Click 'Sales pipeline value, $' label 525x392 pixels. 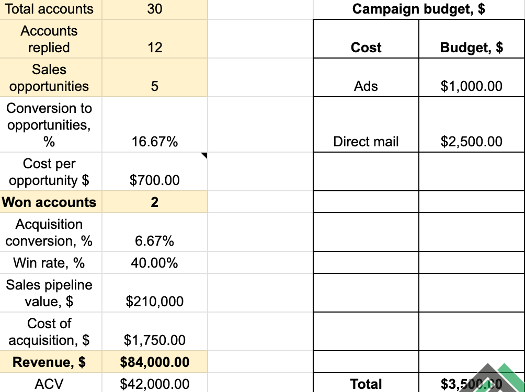[x=51, y=293]
